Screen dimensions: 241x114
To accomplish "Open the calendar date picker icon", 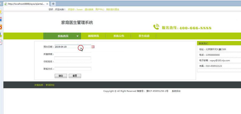I will click(93, 47).
